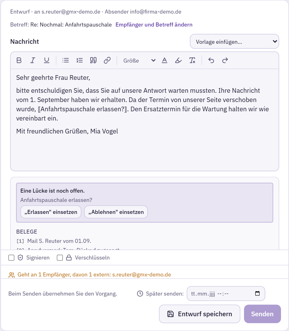Image resolution: width=289 pixels, height=331 pixels.
Task: Clear text formatting icon
Action: pyautogui.click(x=192, y=60)
